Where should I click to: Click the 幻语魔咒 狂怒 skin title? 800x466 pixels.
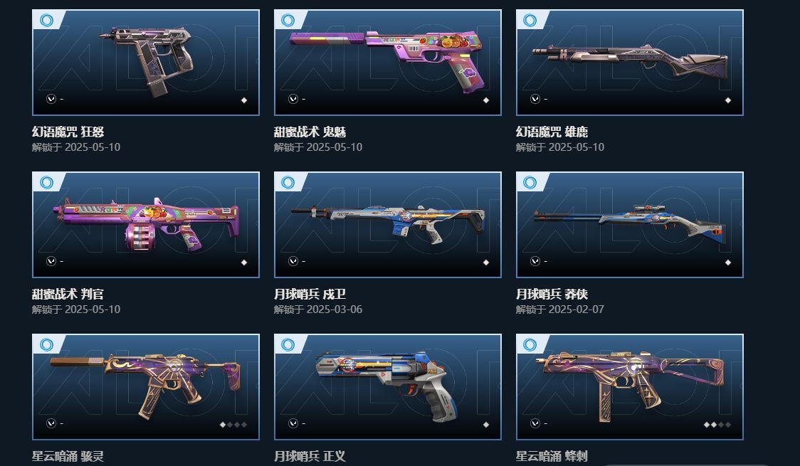pos(68,132)
